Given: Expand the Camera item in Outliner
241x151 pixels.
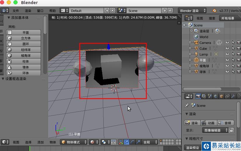Looking at the screenshot, I should tap(190, 42).
